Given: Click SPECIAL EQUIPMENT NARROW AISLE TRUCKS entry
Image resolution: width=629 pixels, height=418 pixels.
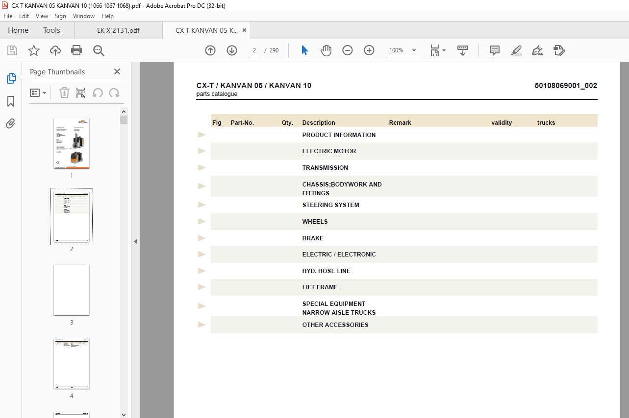Looking at the screenshot, I should tap(339, 308).
